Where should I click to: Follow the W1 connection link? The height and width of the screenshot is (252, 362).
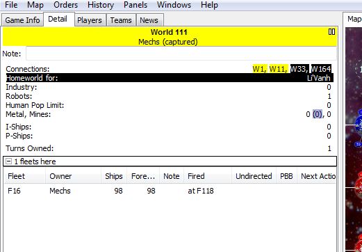coord(258,69)
